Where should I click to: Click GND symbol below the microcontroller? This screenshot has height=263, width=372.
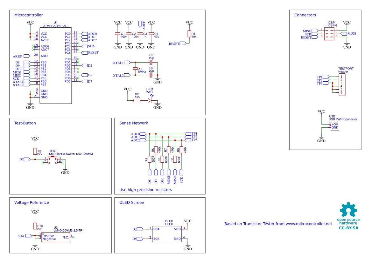point(30,105)
